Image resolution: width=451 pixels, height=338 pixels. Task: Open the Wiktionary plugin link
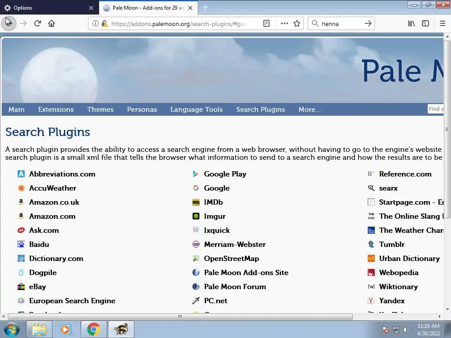tap(398, 287)
